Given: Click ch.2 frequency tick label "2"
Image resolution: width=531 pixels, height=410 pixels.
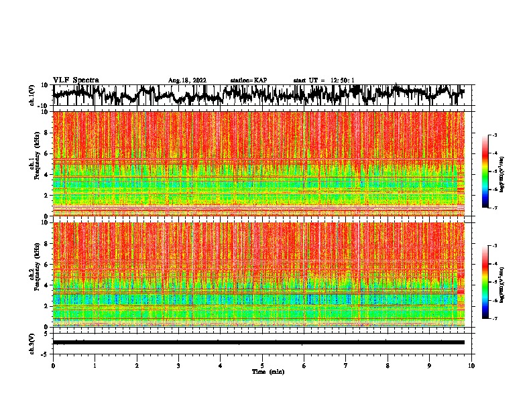Looking at the screenshot, I should point(47,306).
